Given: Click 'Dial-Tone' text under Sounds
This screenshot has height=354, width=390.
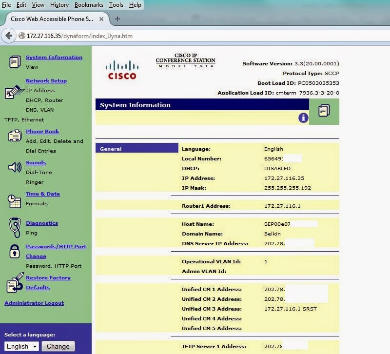Looking at the screenshot, I should [x=39, y=172].
